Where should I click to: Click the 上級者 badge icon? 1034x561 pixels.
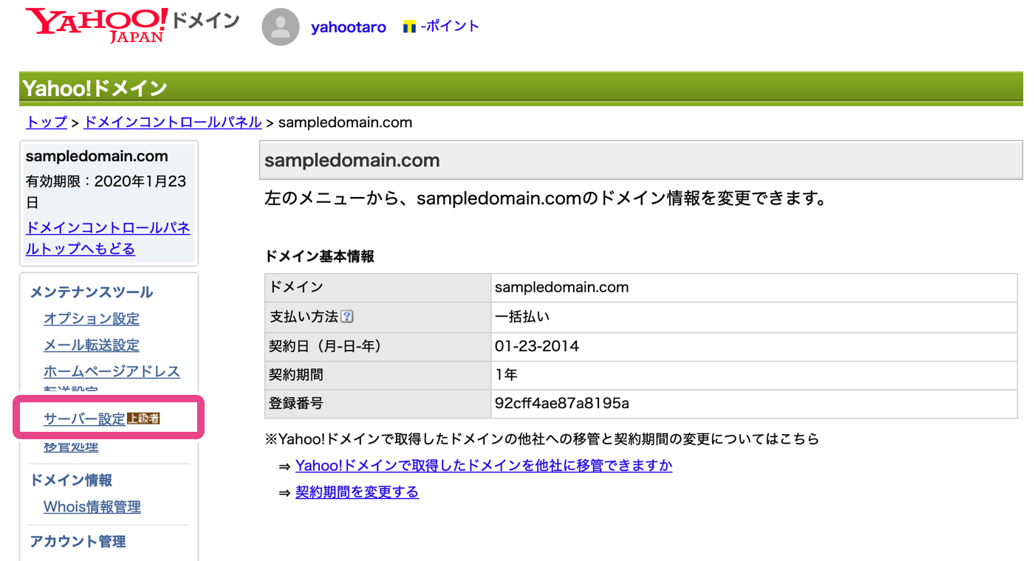(143, 419)
